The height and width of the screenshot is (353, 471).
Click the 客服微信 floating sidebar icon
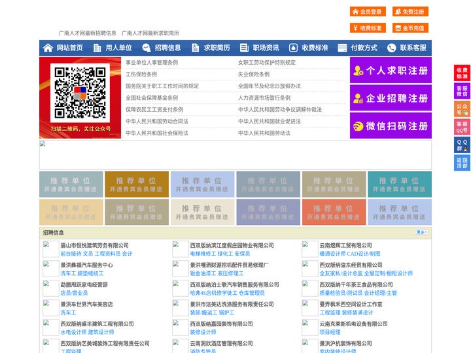462,91
